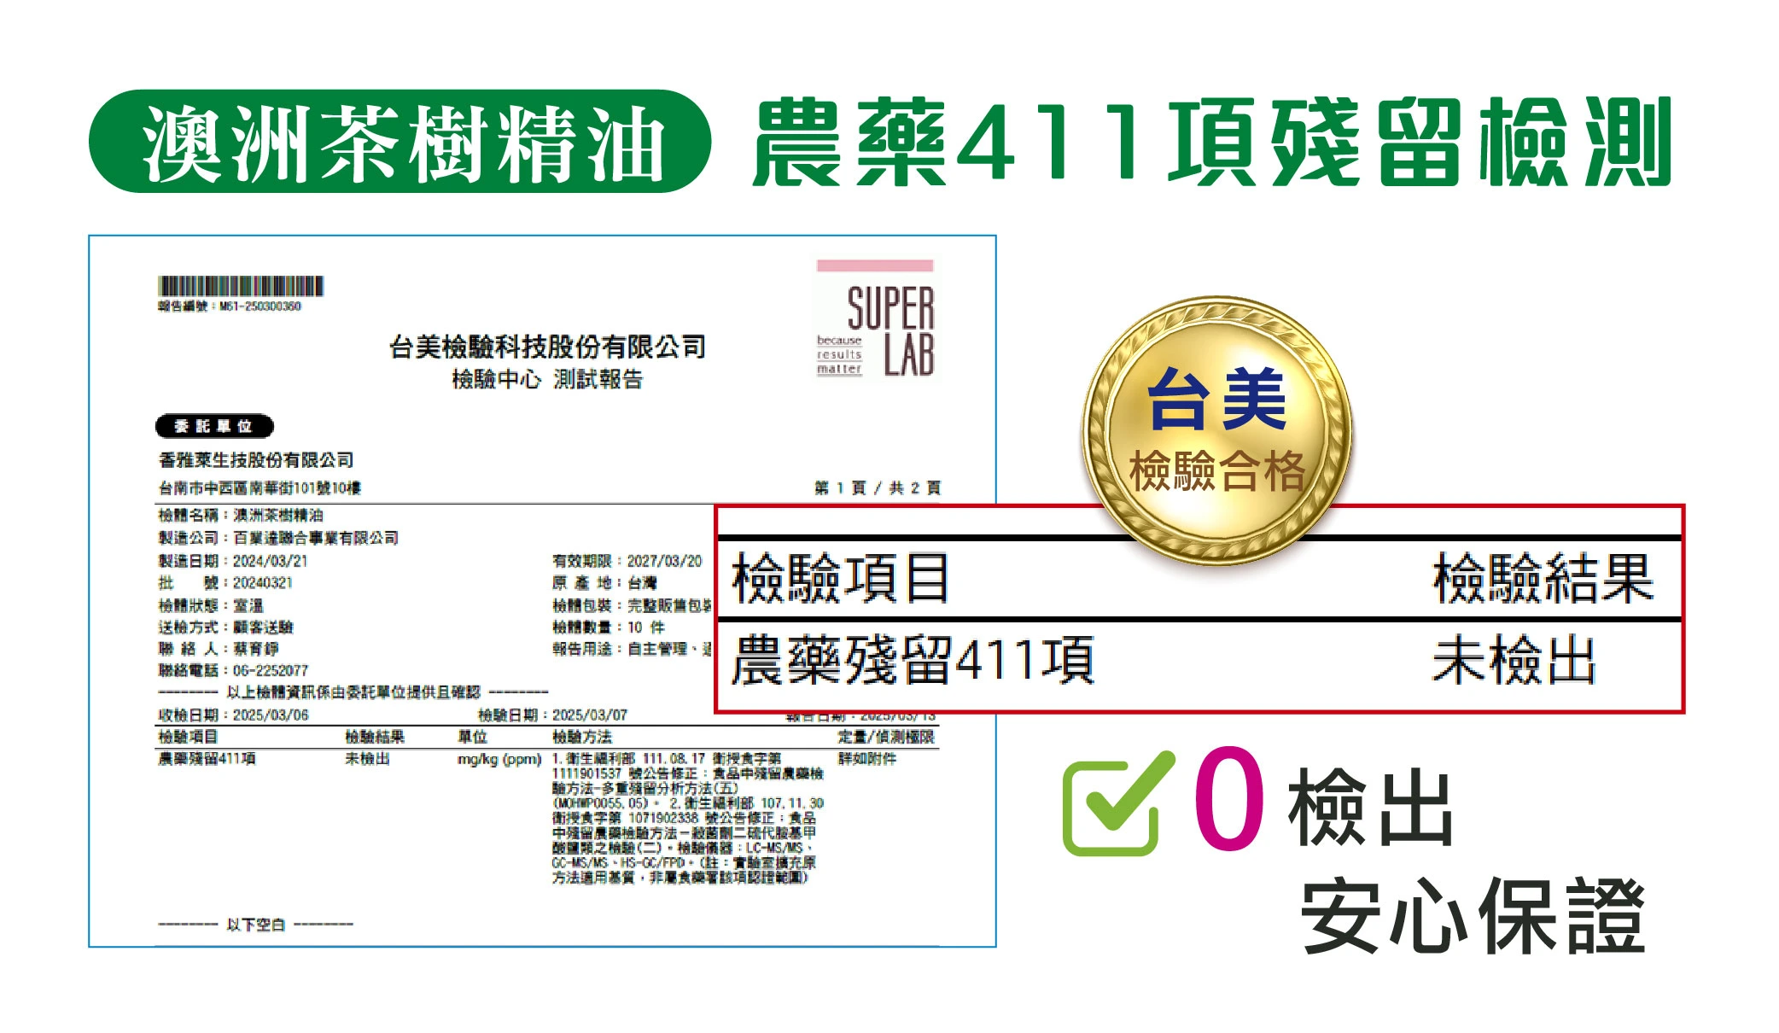Click the large 未檢出 result text
1779x1033 pixels.
tap(1514, 661)
